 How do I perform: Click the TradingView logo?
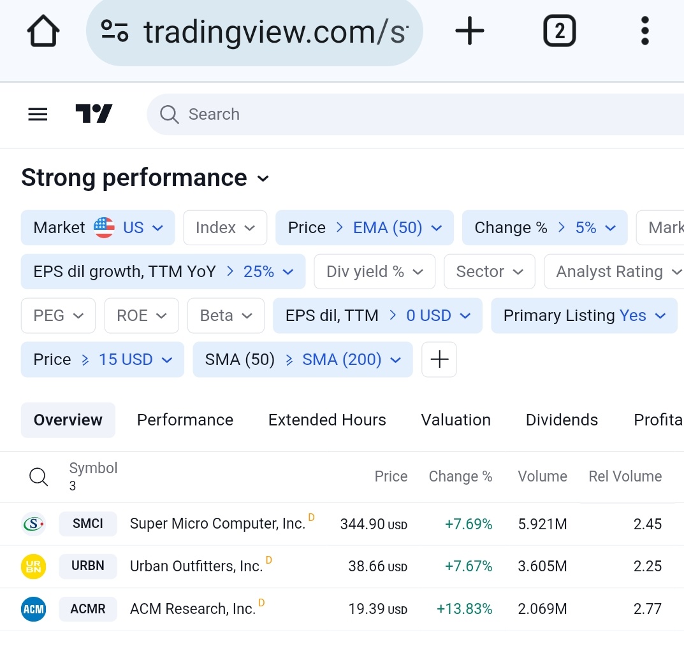coord(94,114)
